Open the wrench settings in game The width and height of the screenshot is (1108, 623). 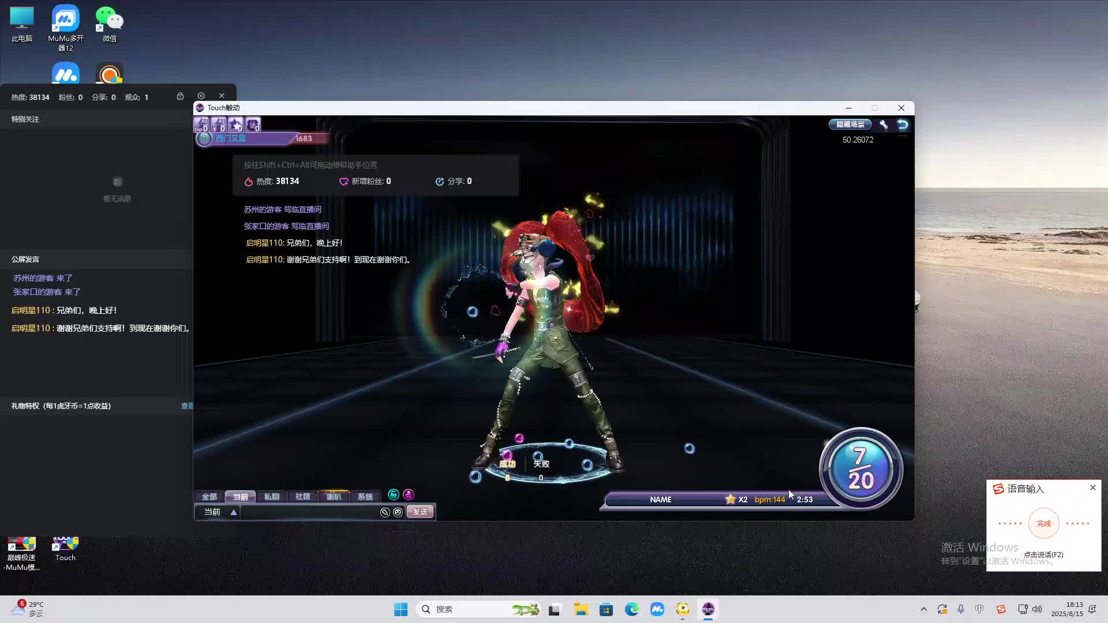click(884, 125)
